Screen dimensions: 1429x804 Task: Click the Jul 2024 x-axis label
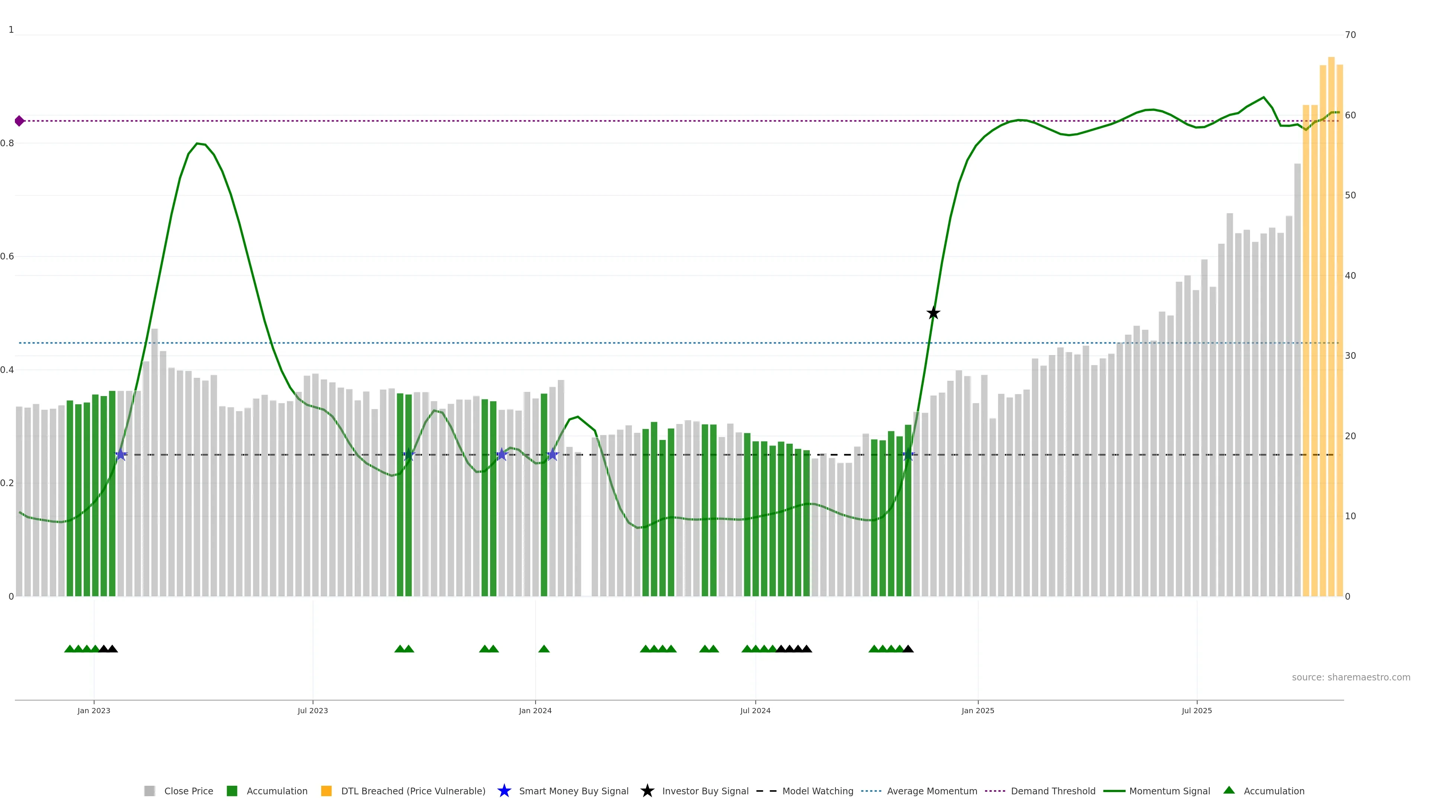pyautogui.click(x=755, y=710)
